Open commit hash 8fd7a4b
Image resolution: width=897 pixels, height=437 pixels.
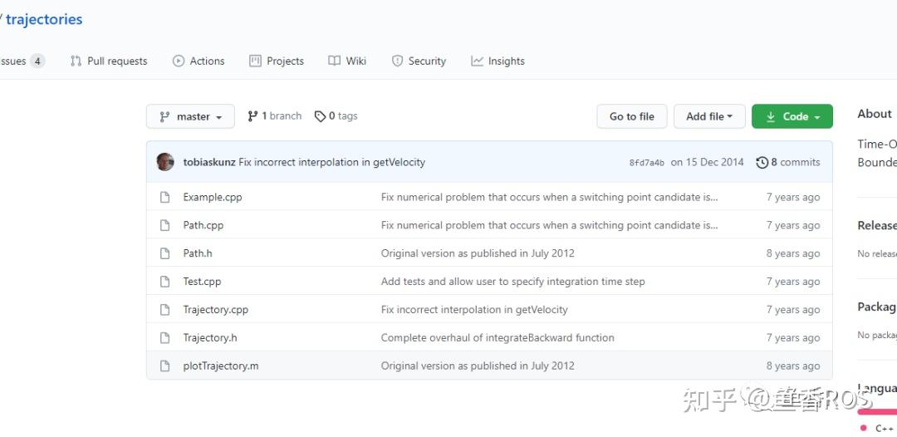[x=646, y=163]
